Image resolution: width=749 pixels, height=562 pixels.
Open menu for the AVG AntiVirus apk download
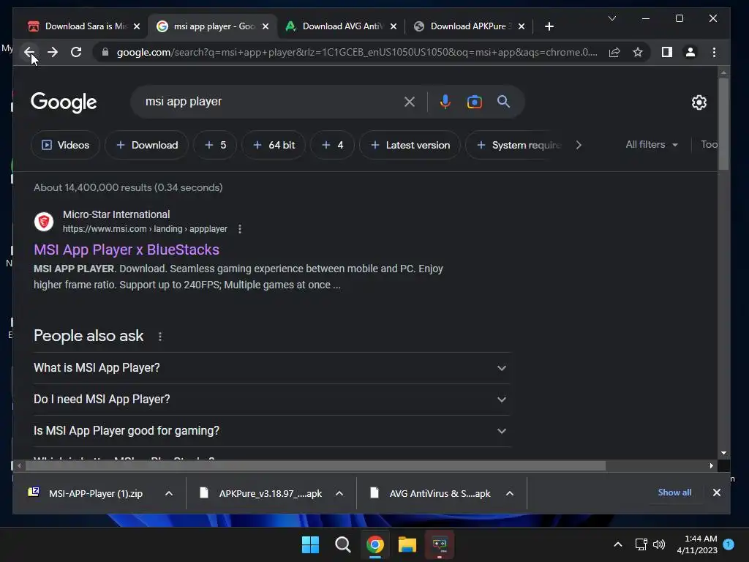[510, 494]
